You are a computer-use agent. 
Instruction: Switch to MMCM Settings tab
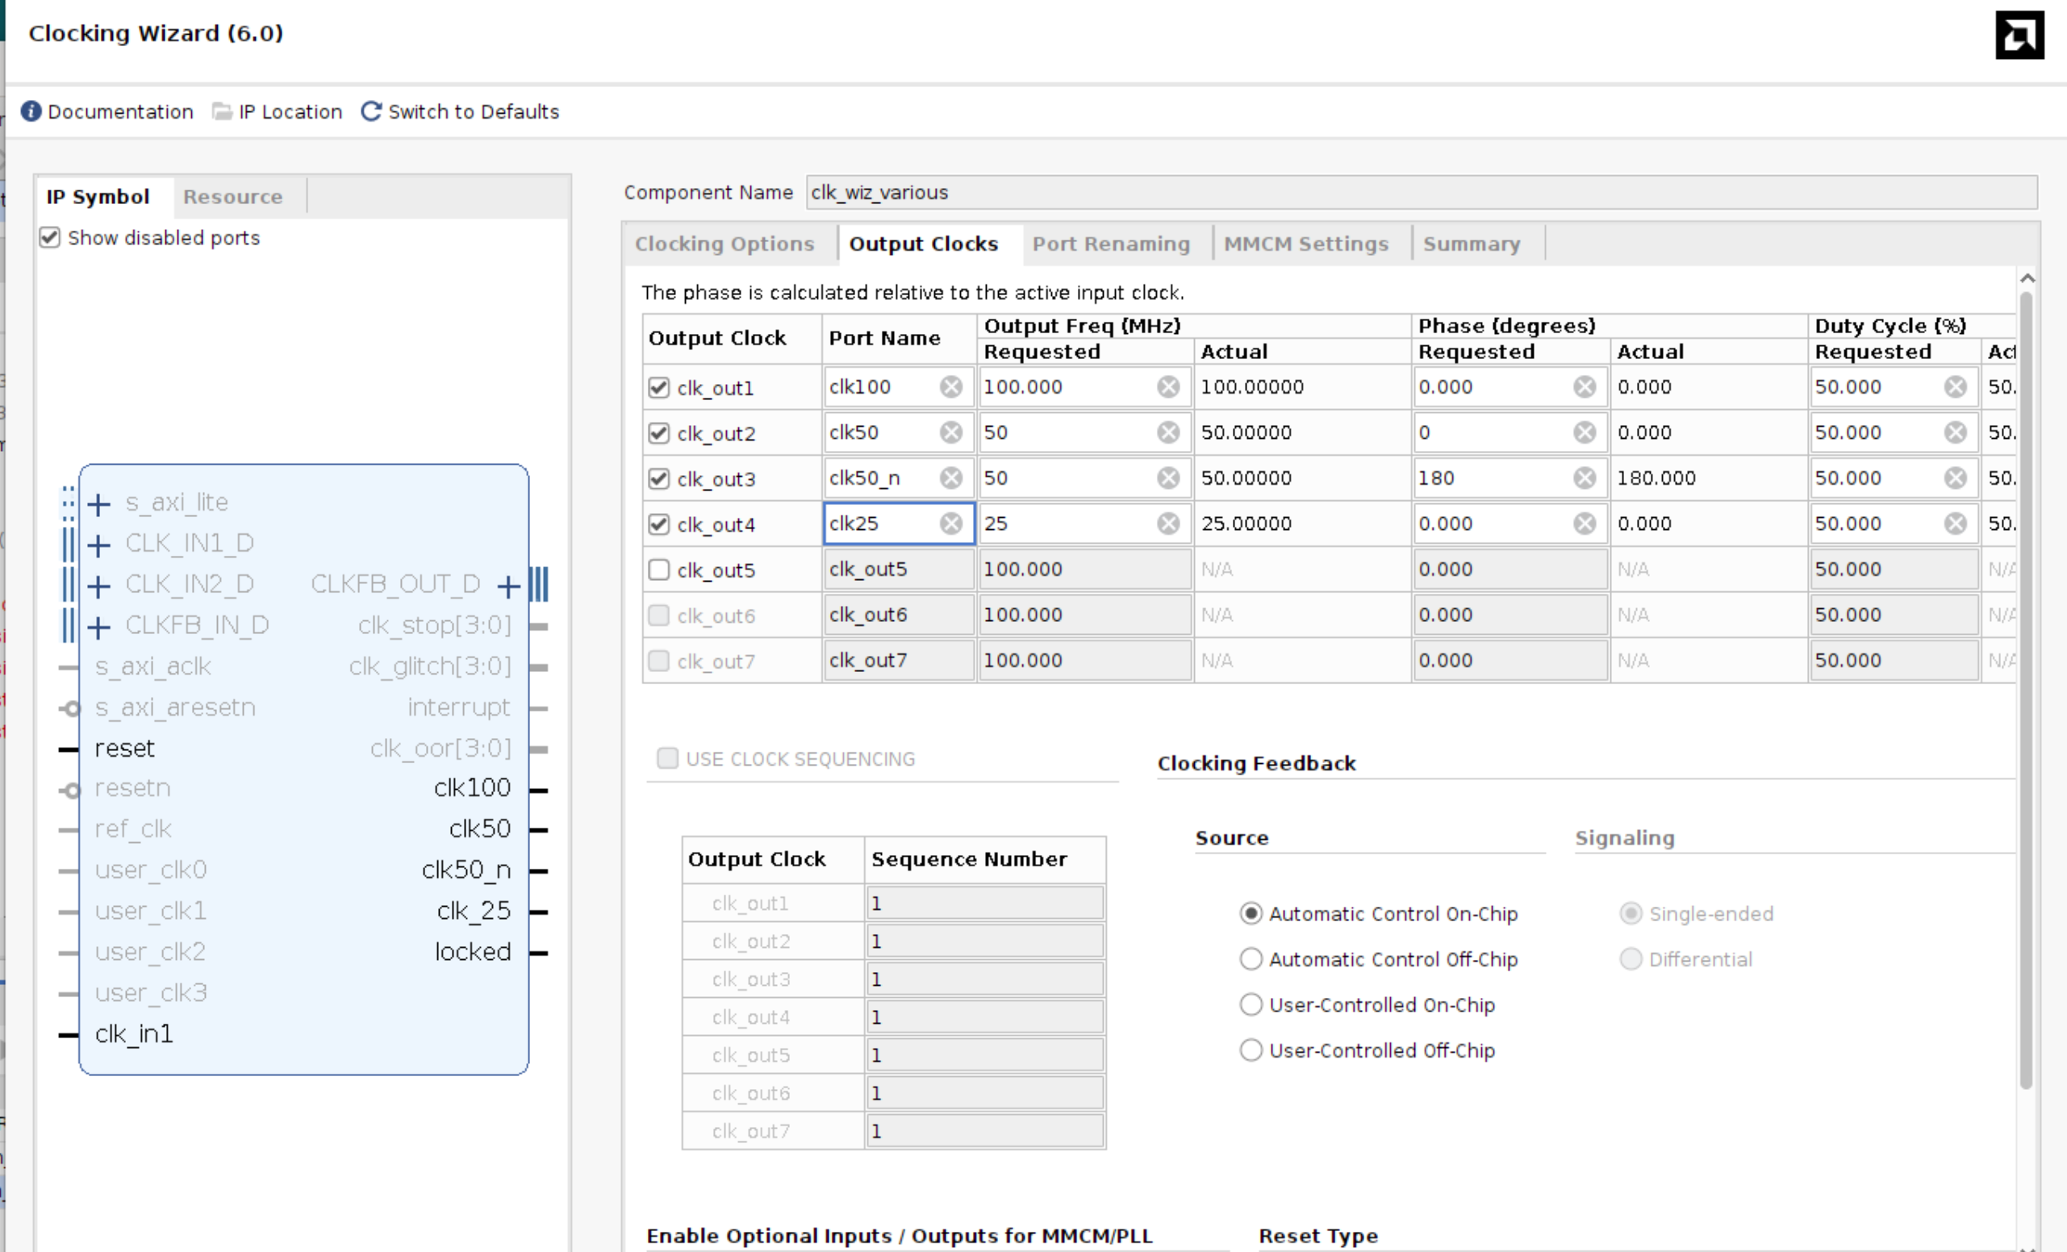click(1305, 244)
